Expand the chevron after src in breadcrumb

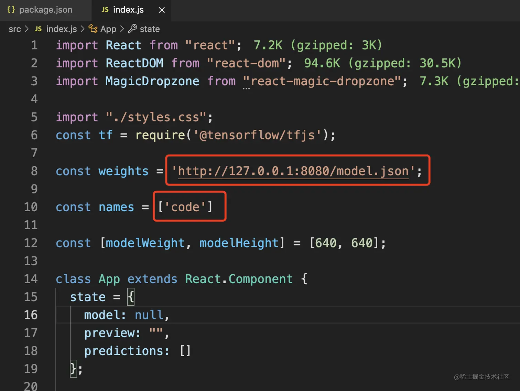[x=27, y=29]
